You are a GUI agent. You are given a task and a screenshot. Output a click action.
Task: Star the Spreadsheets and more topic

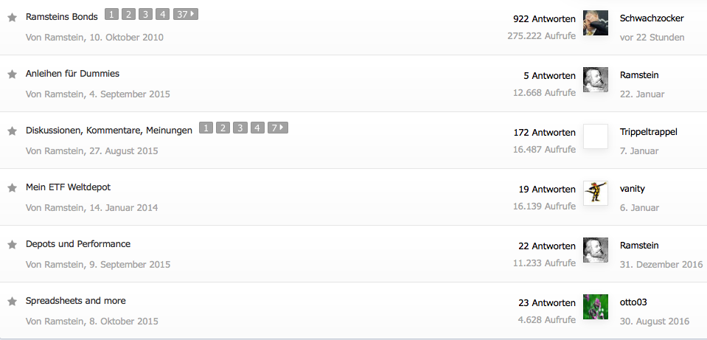pyautogui.click(x=12, y=302)
